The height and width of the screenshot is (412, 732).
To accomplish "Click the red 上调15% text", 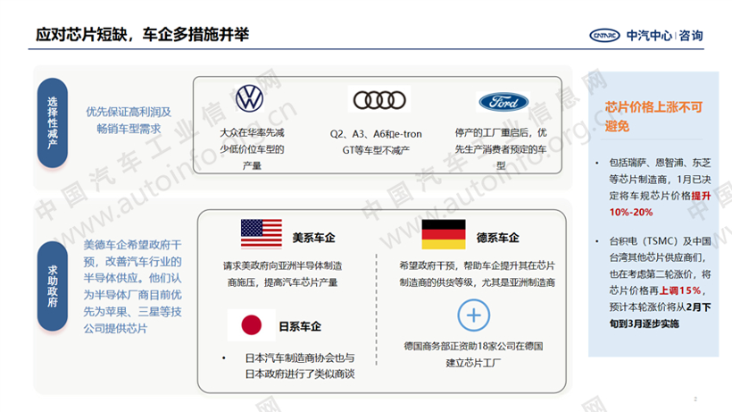I will pyautogui.click(x=678, y=291).
